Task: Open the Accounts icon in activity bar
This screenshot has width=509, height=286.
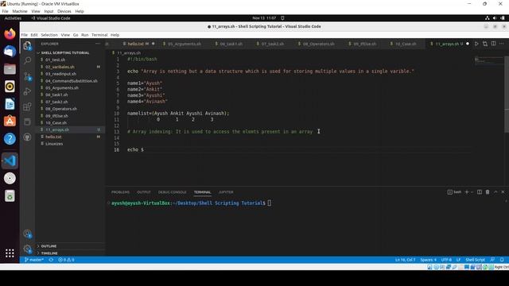Action: click(28, 234)
